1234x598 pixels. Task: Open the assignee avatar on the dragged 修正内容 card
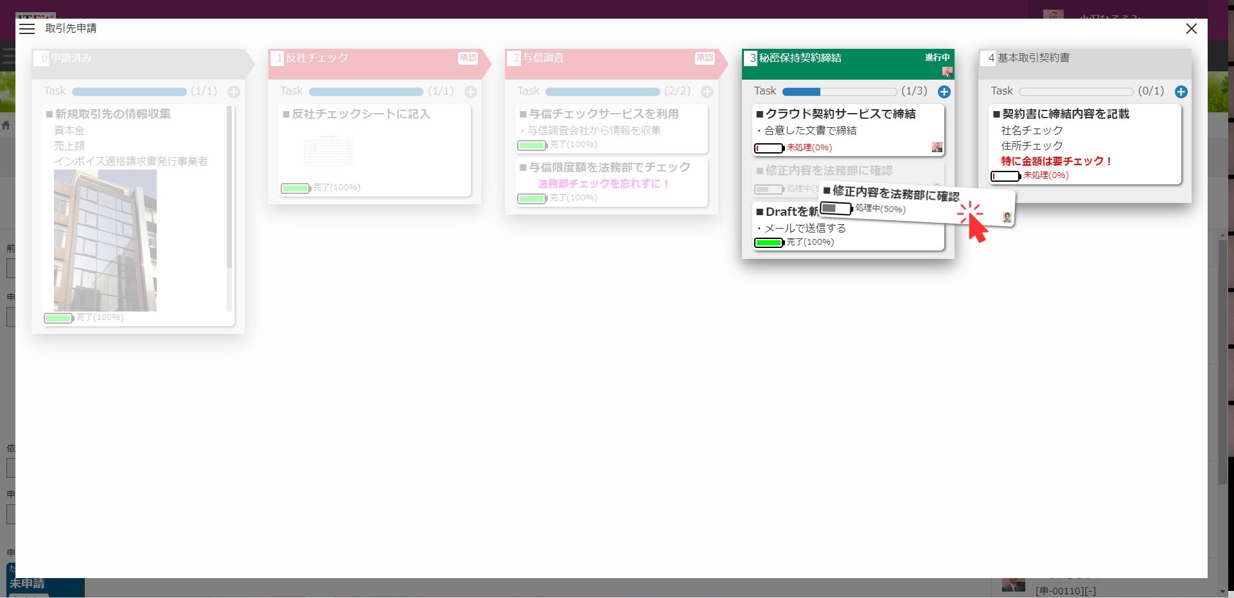tap(1007, 218)
